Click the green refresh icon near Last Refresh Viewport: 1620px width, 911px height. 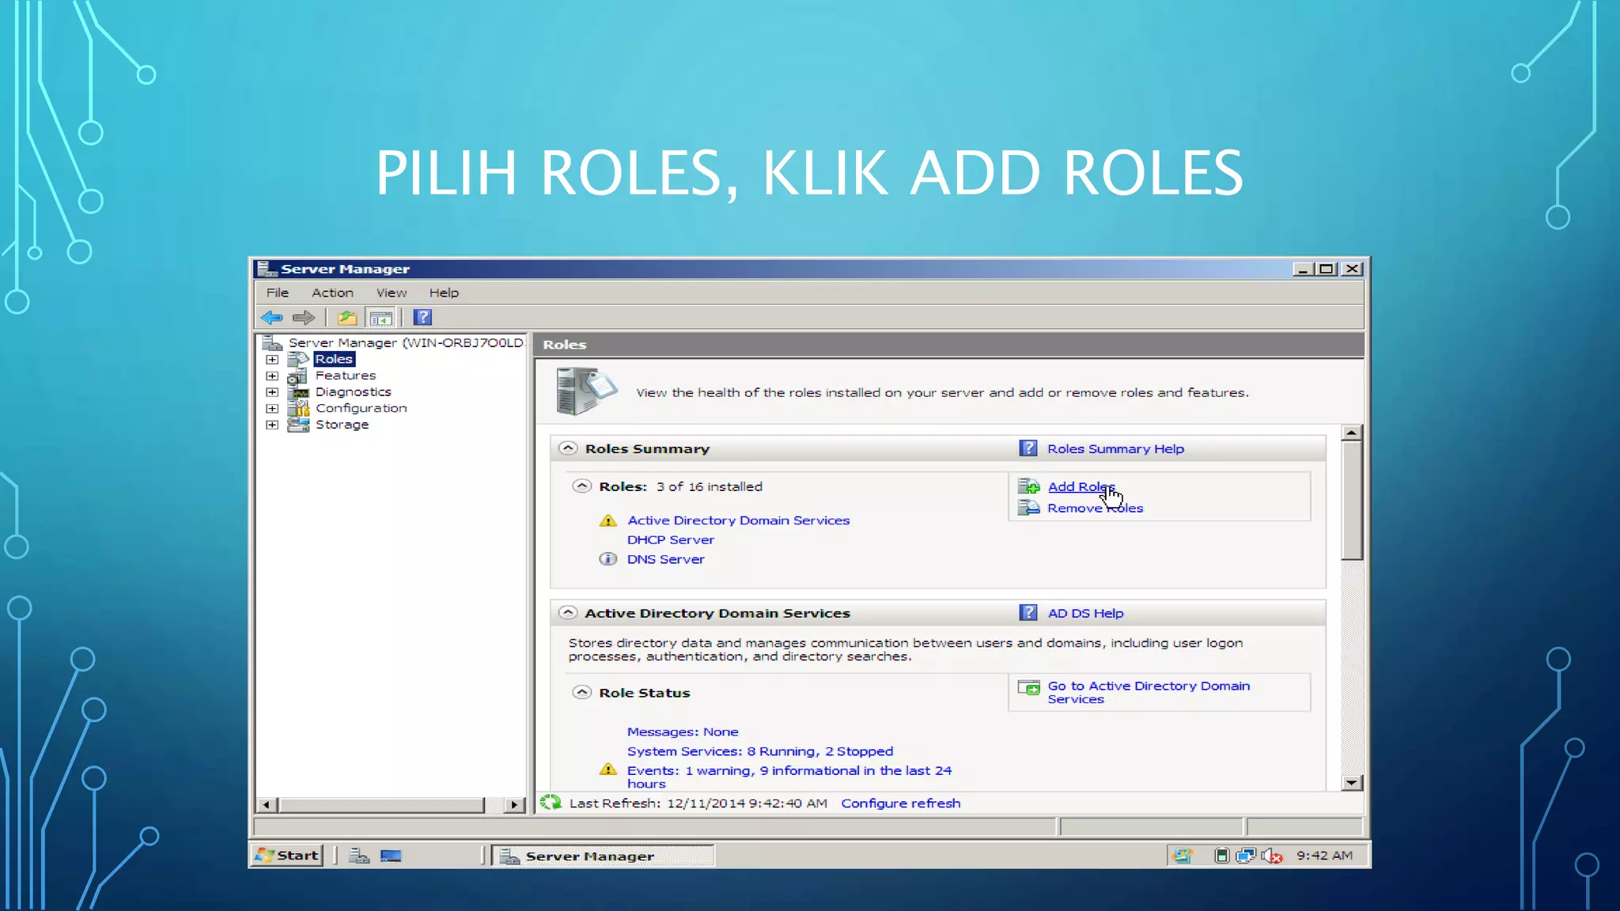(551, 803)
